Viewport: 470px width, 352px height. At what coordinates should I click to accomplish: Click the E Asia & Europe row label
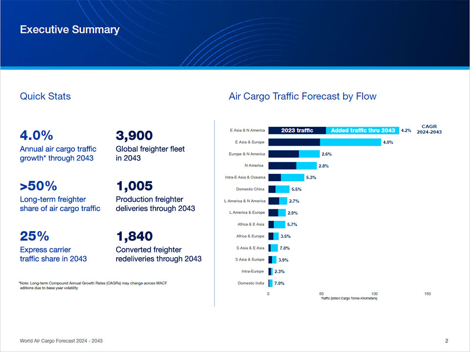point(250,142)
